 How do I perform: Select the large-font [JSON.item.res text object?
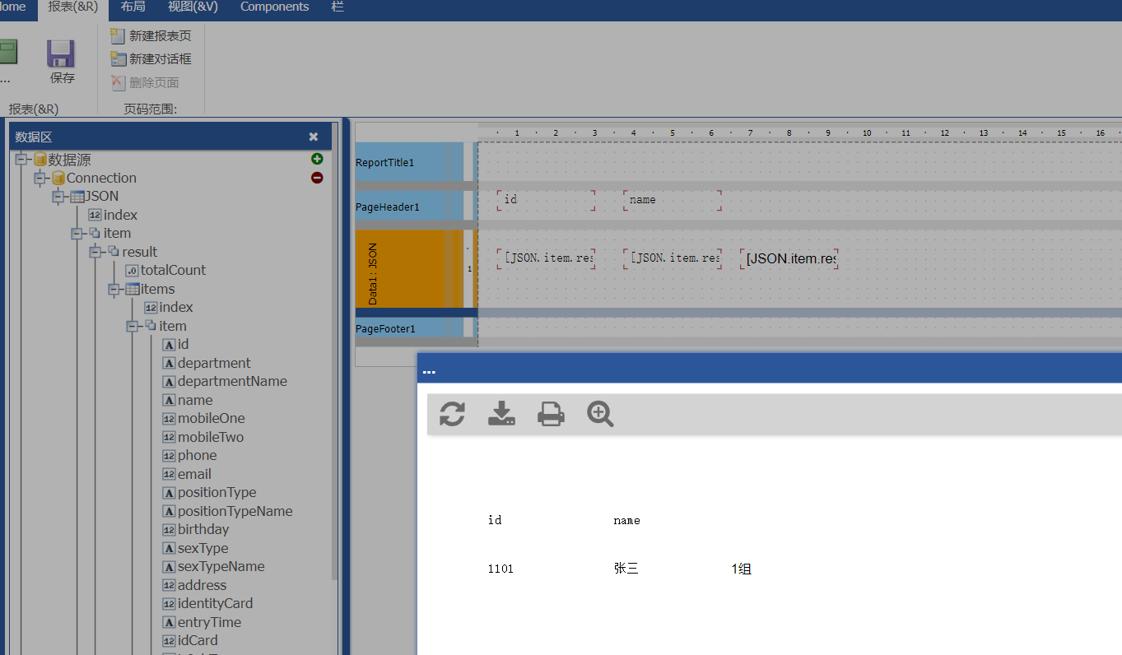click(789, 259)
